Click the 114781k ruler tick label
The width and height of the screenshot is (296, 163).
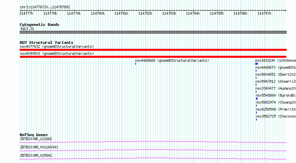[x=121, y=13]
